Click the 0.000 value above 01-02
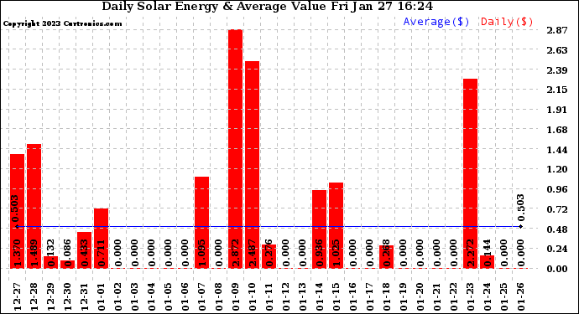 (x=117, y=253)
